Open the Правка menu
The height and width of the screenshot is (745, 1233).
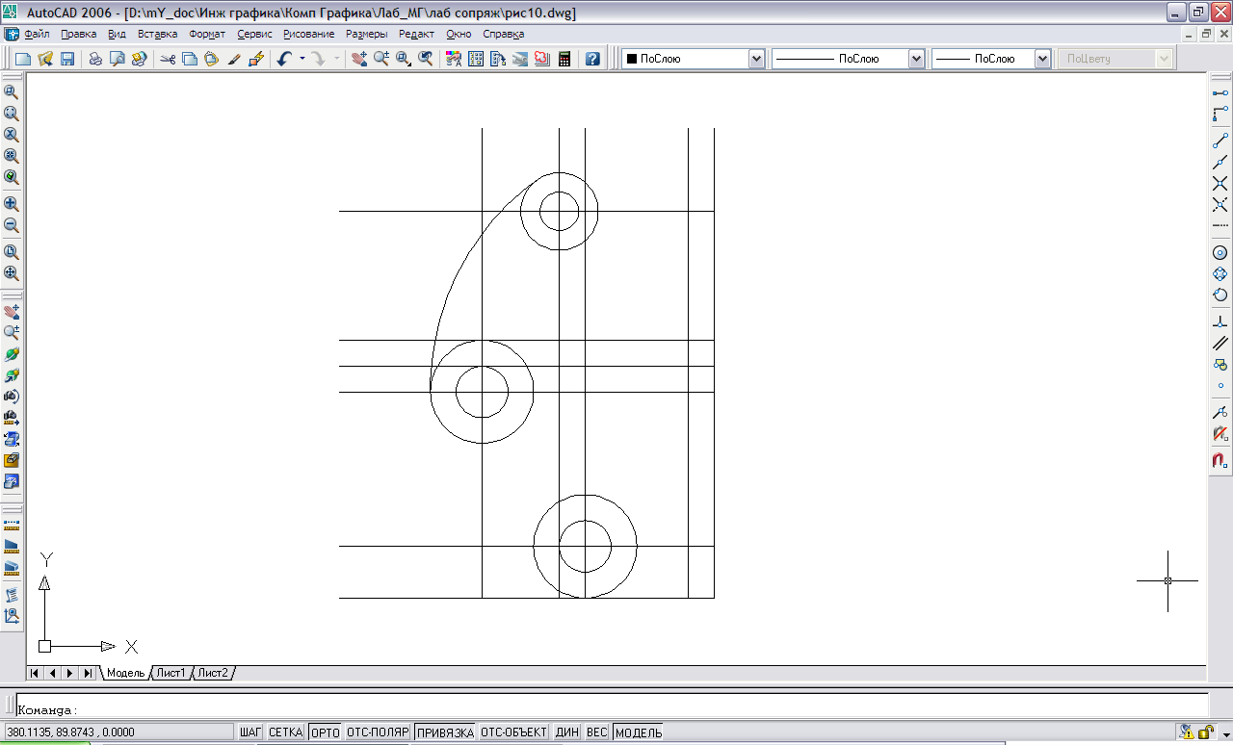[x=78, y=34]
